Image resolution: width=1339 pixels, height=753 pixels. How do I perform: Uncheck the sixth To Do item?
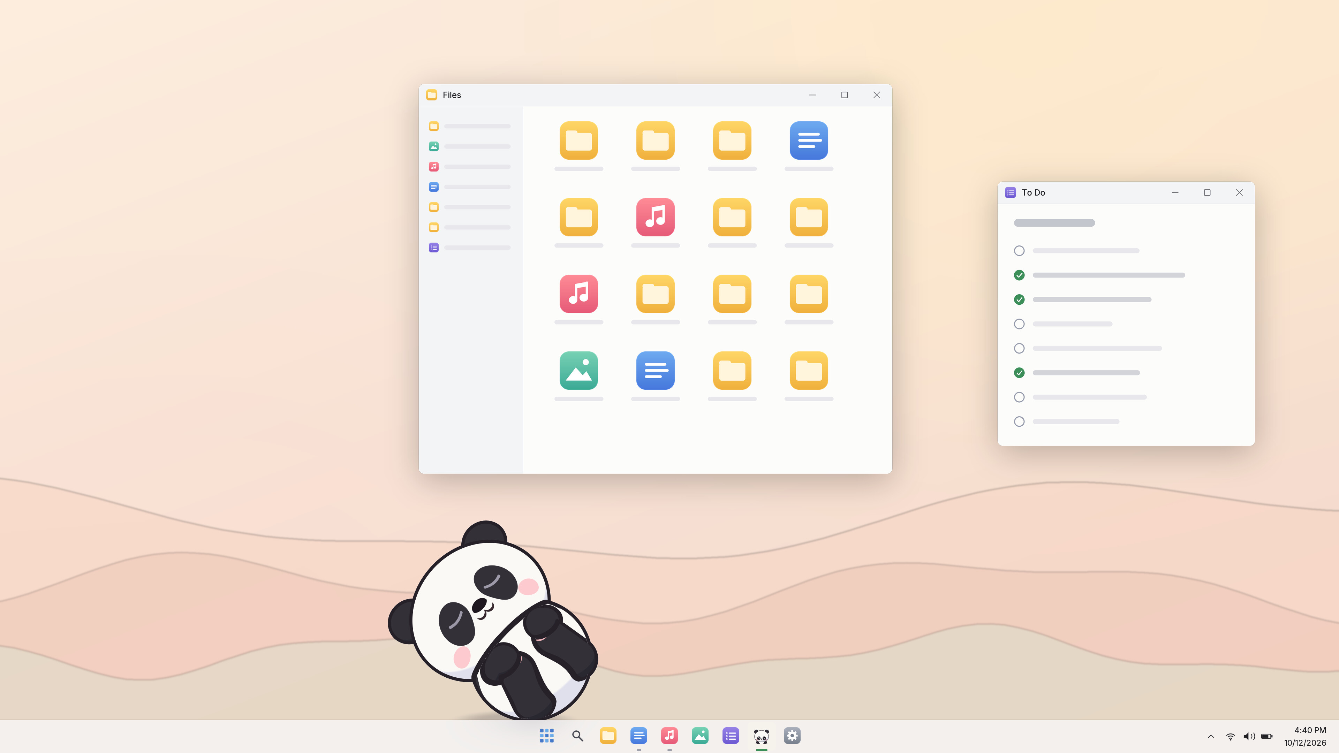click(1019, 373)
